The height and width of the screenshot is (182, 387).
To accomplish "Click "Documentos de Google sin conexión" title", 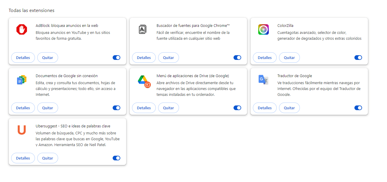I will (x=67, y=76).
